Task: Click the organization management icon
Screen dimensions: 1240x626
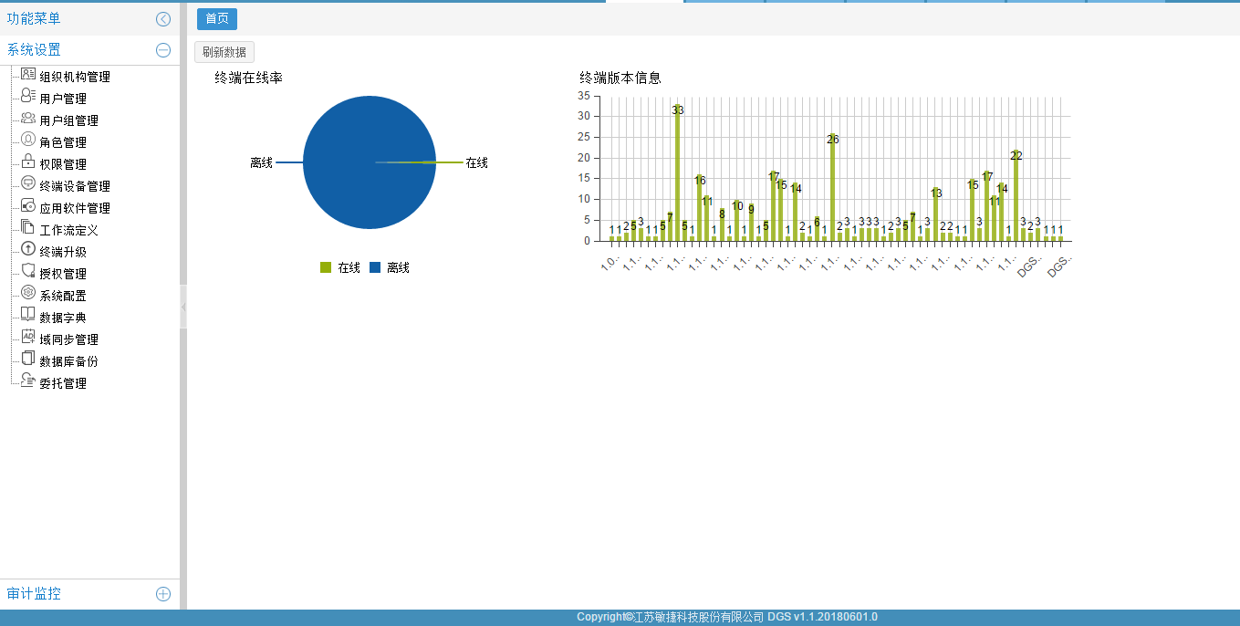Action: [27, 75]
